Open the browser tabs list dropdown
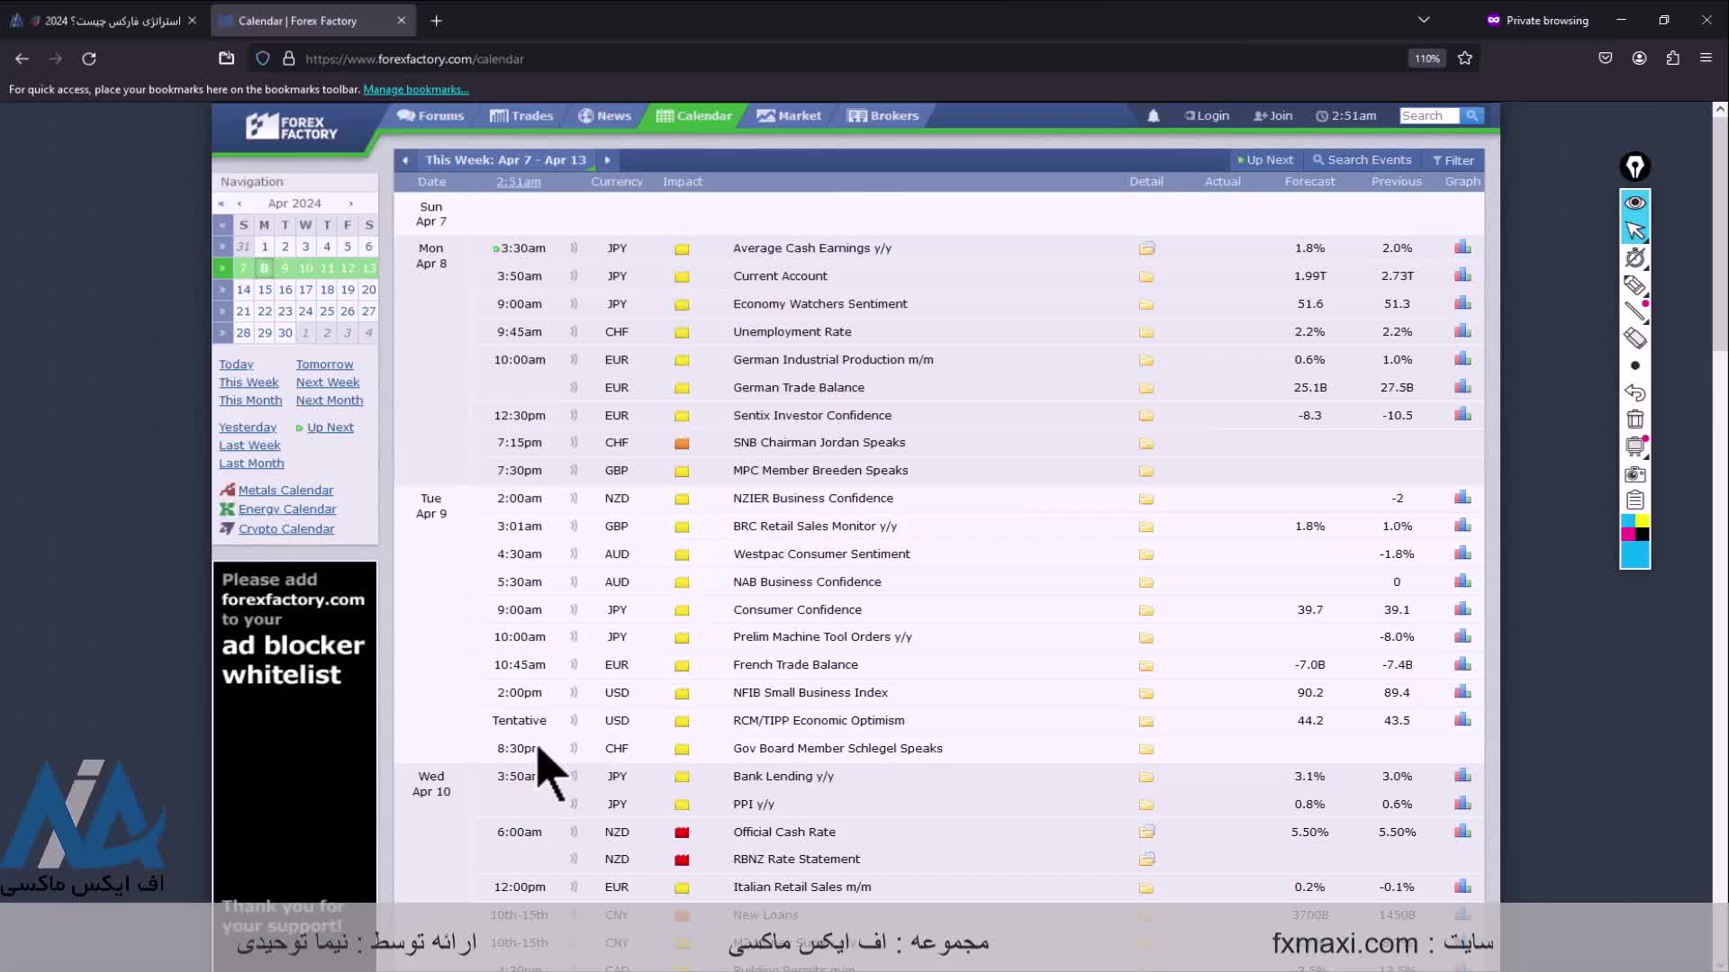 1423,20
